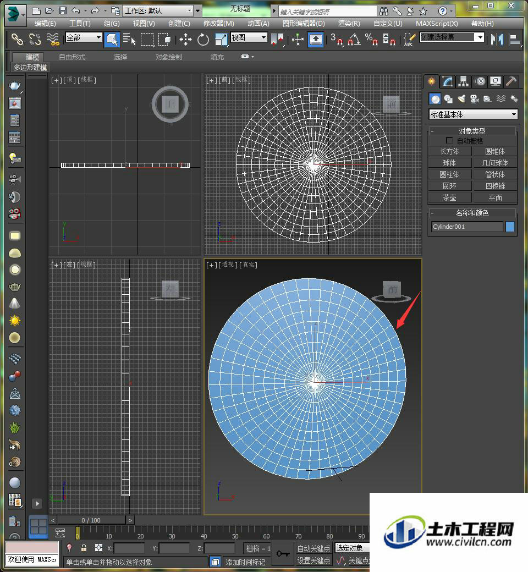The height and width of the screenshot is (572, 528).
Task: Click the time slider '0 / 100' handle
Action: (x=91, y=520)
